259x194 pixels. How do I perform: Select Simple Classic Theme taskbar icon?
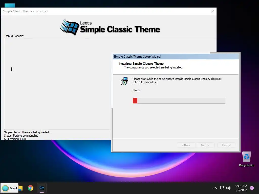point(42,188)
